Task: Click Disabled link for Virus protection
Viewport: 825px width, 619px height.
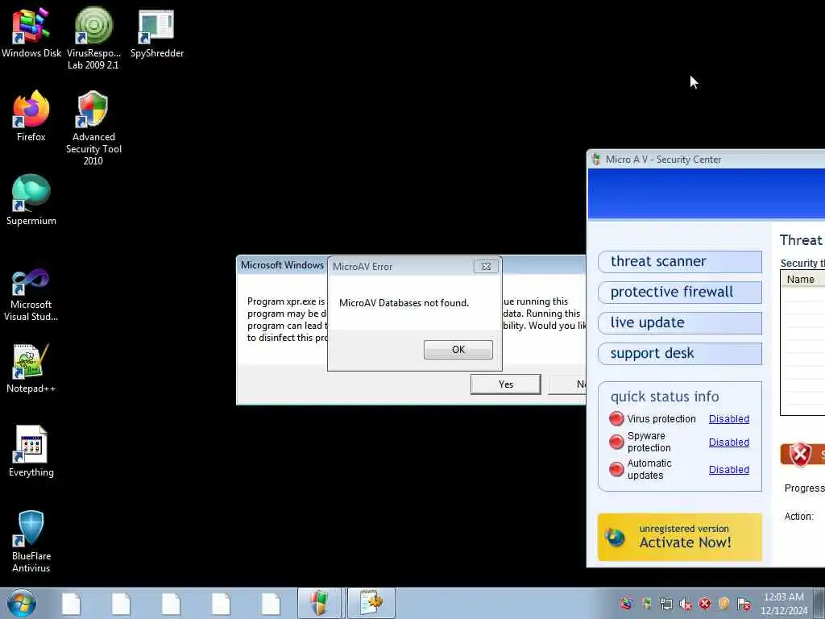Action: [x=728, y=419]
